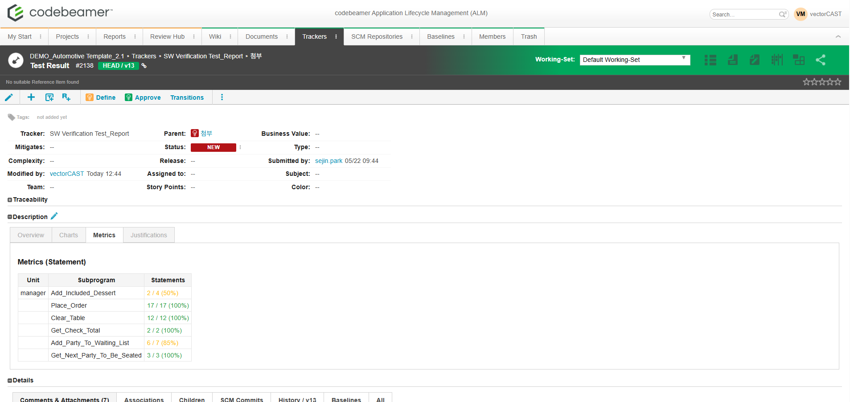Rate the item by clicking the fifth star
The width and height of the screenshot is (850, 402).
coord(838,82)
